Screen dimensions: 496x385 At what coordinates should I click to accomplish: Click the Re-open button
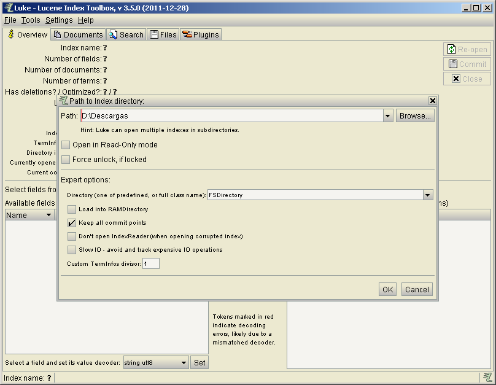(467, 49)
